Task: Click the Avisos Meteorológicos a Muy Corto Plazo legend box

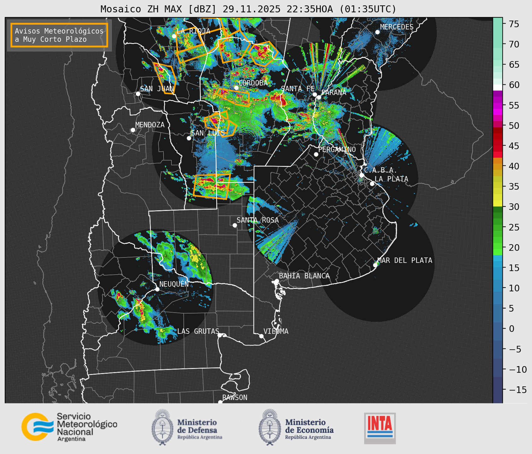Action: coord(59,35)
